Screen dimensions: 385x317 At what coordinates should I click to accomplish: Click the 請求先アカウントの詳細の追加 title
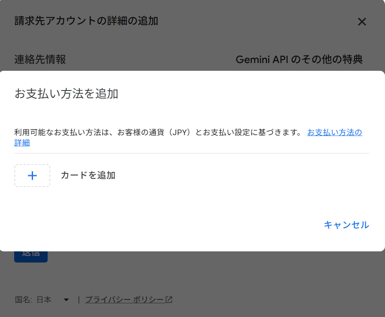point(86,21)
